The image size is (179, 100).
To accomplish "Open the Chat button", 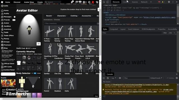I will point(96,96).
